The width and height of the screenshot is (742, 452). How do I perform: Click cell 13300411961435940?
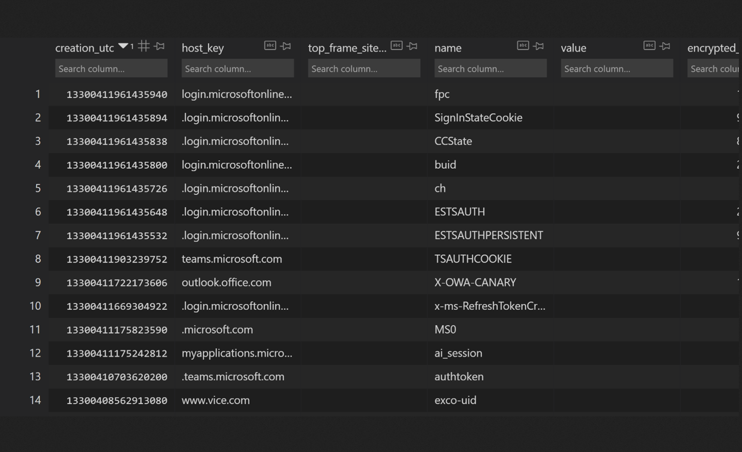coord(117,94)
